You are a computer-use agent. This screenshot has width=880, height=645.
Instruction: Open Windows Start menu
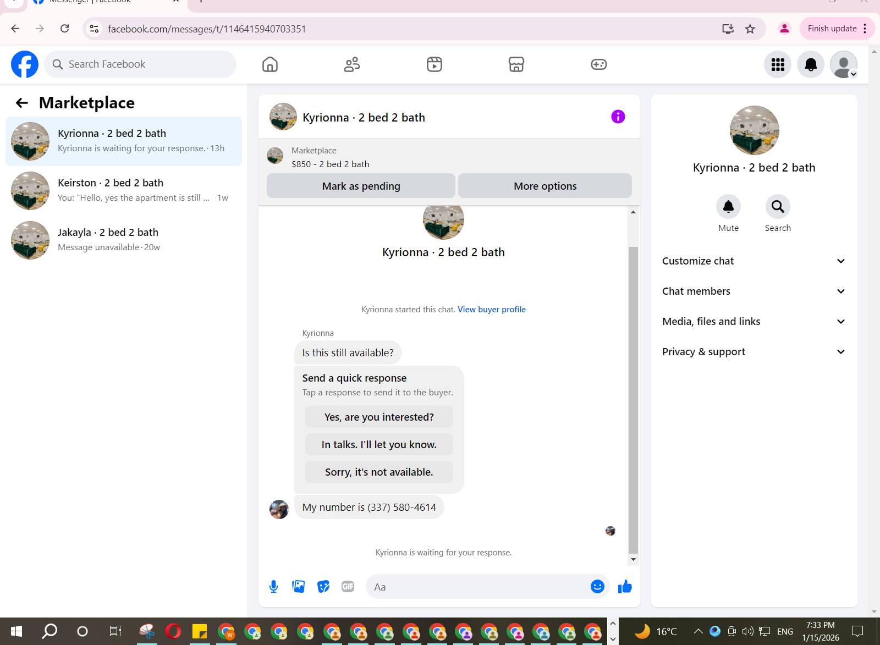tap(16, 631)
